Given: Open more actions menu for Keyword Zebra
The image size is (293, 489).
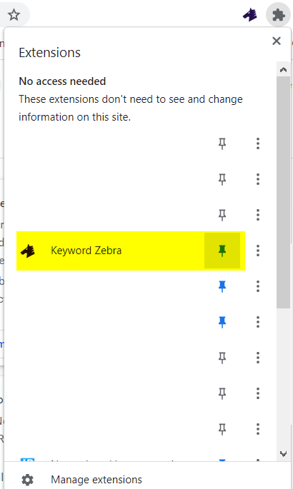Looking at the screenshot, I should pyautogui.click(x=258, y=251).
